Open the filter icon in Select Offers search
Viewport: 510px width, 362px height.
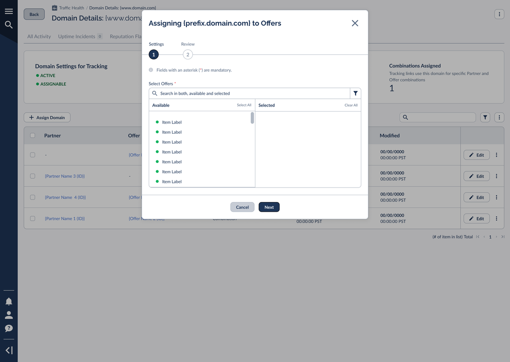tap(355, 93)
